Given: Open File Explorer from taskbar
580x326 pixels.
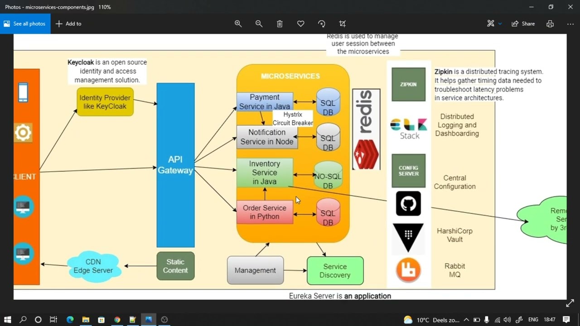Looking at the screenshot, I should (86, 320).
